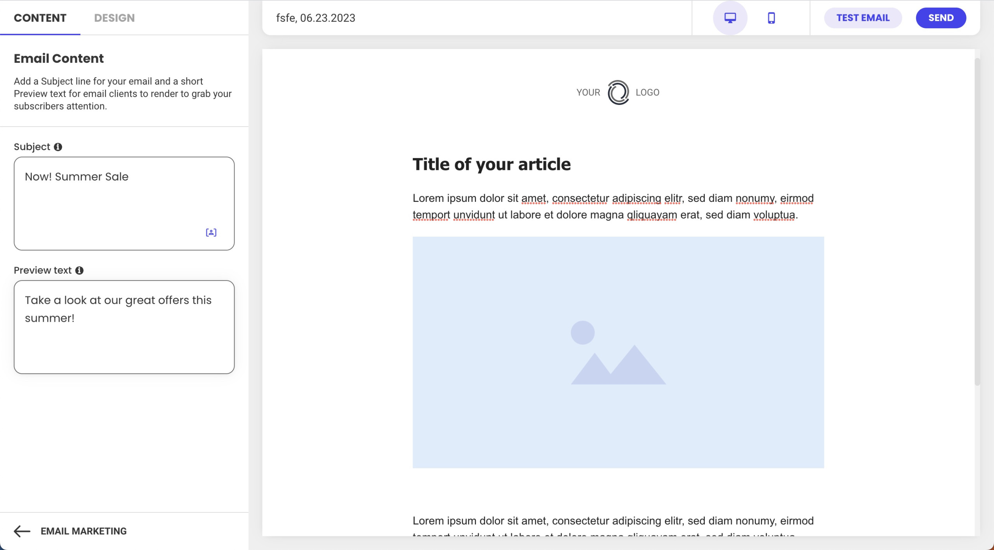Click the email preview vertical scrollbar
This screenshot has width=994, height=550.
pyautogui.click(x=977, y=221)
